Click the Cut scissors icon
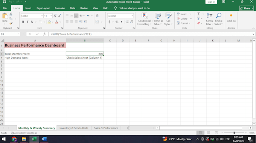Screen dimensions: 256x143 click(x=11, y=14)
